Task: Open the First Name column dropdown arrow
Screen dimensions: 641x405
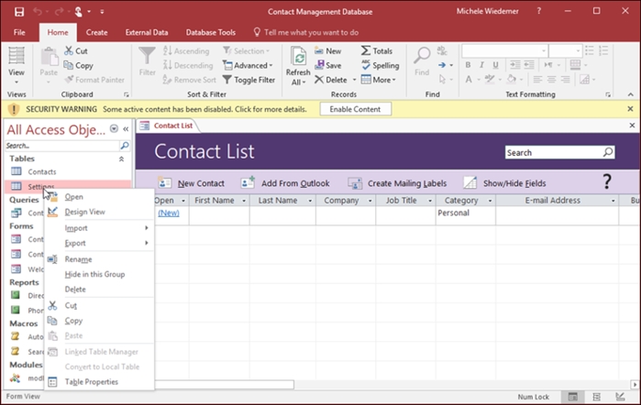Action: (244, 201)
